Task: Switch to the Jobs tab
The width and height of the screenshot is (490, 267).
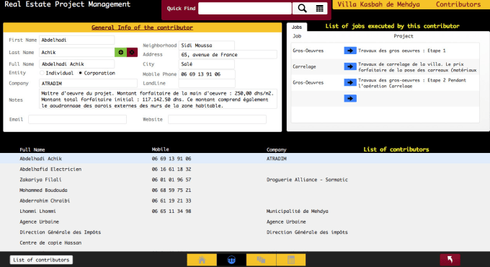Action: pyautogui.click(x=297, y=27)
